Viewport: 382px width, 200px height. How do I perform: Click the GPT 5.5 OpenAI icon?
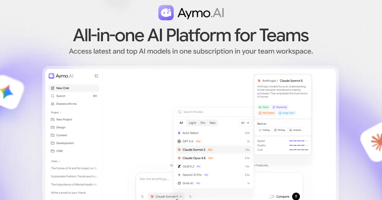click(x=179, y=141)
